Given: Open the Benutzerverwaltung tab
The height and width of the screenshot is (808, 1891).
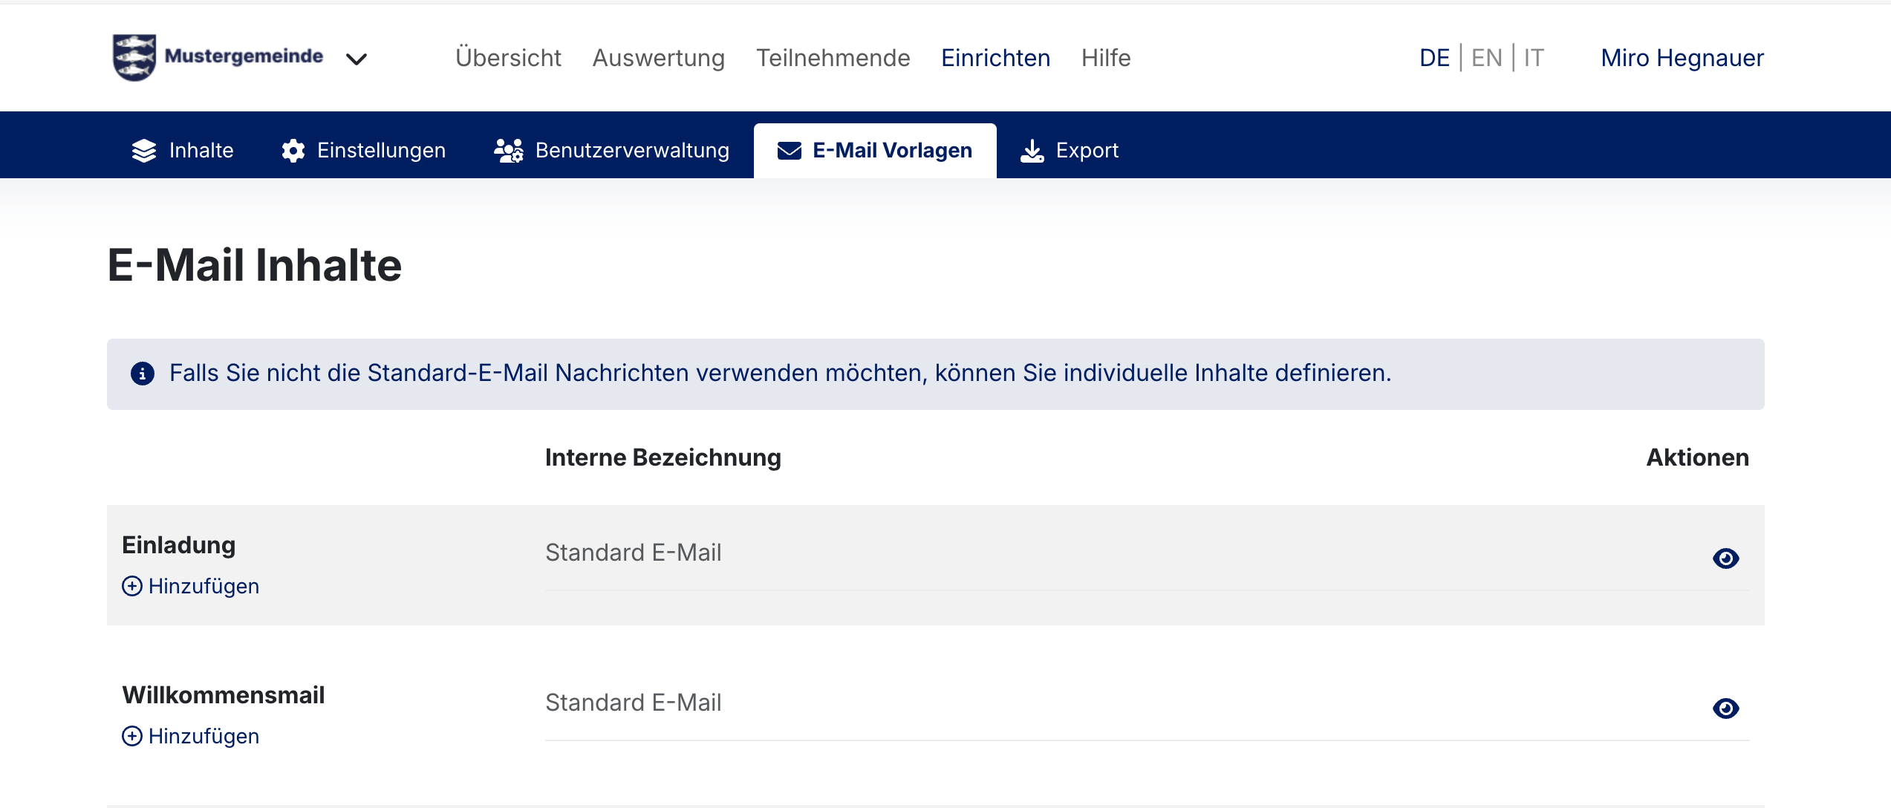Looking at the screenshot, I should point(612,151).
